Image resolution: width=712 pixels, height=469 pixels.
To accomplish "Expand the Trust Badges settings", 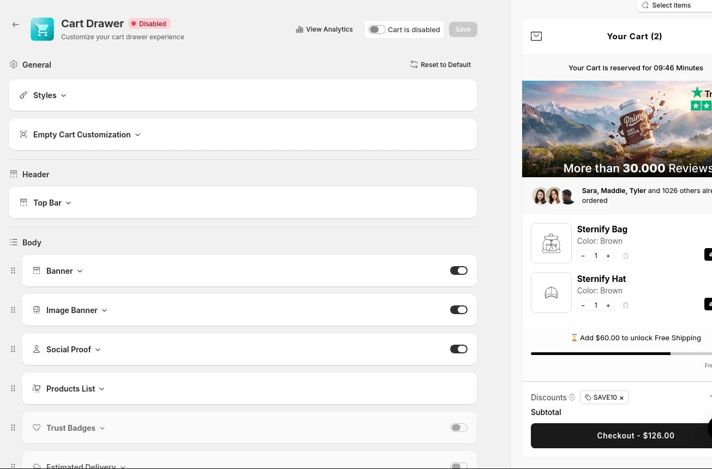I will (x=76, y=428).
